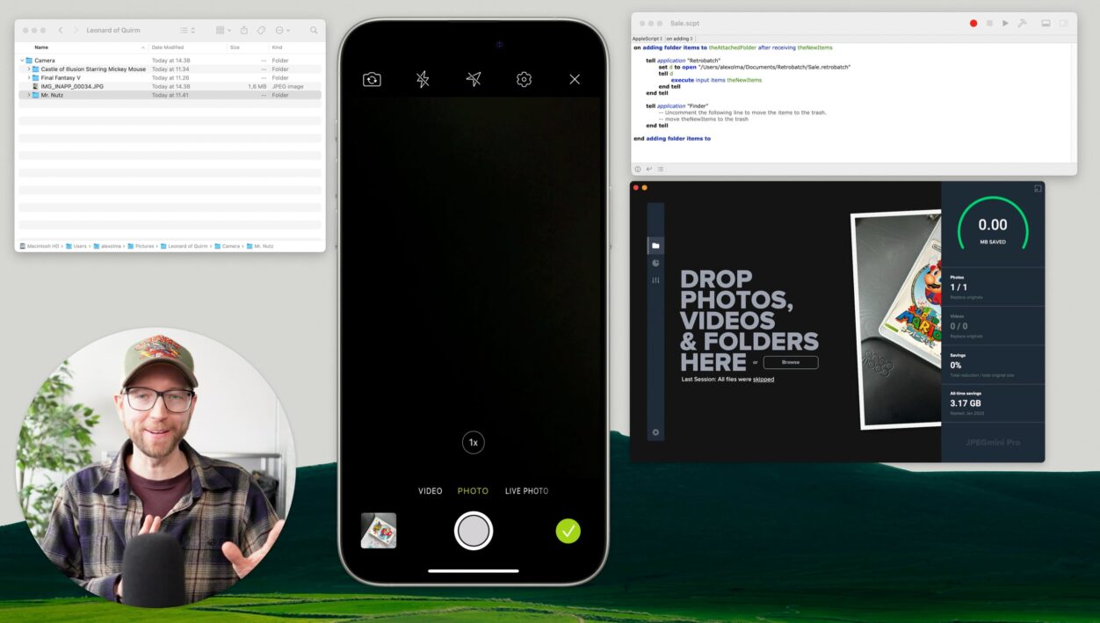
Task: Tap the green checkmark confirm button
Action: click(568, 531)
